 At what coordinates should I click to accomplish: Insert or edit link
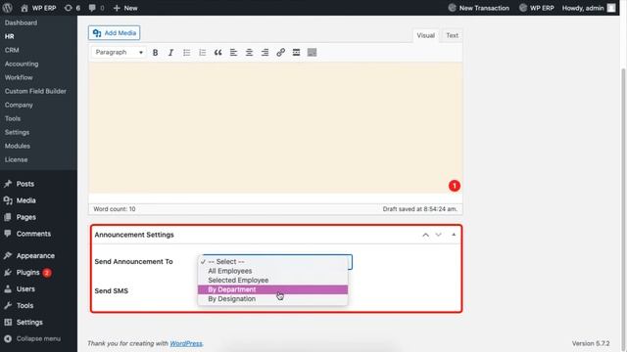[281, 52]
